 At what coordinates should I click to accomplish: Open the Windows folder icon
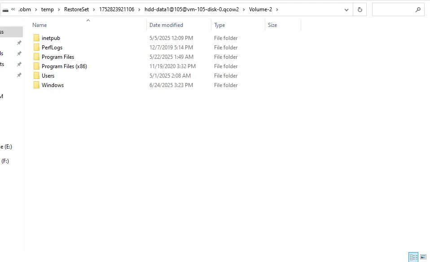pyautogui.click(x=36, y=85)
